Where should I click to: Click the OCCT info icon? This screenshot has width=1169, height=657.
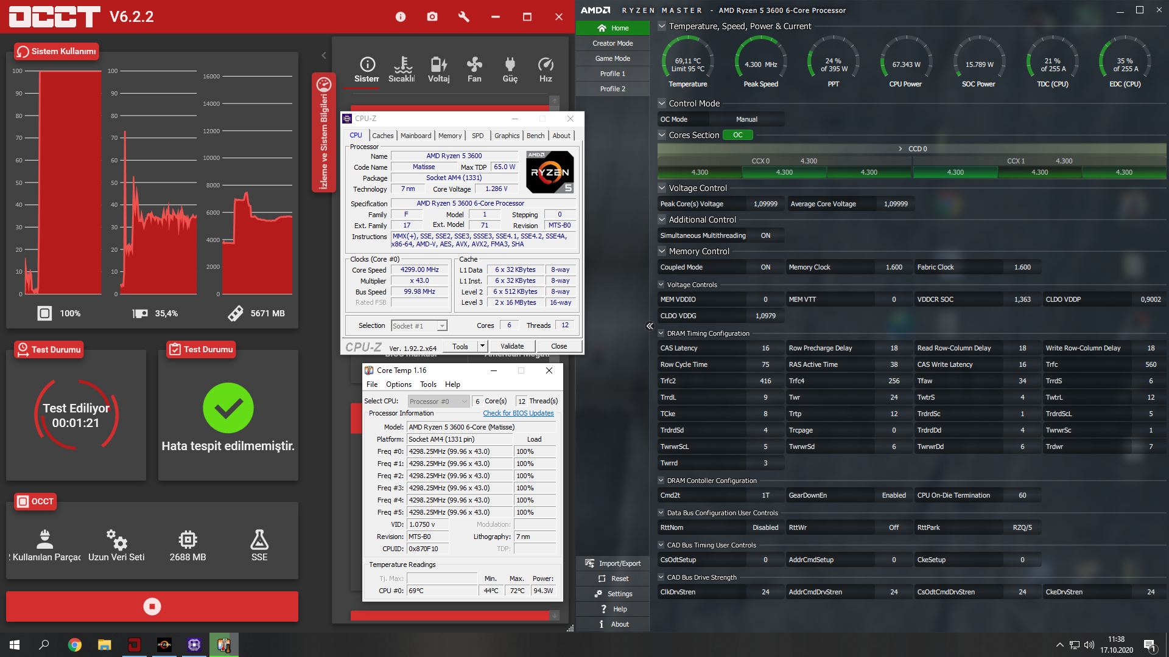400,17
